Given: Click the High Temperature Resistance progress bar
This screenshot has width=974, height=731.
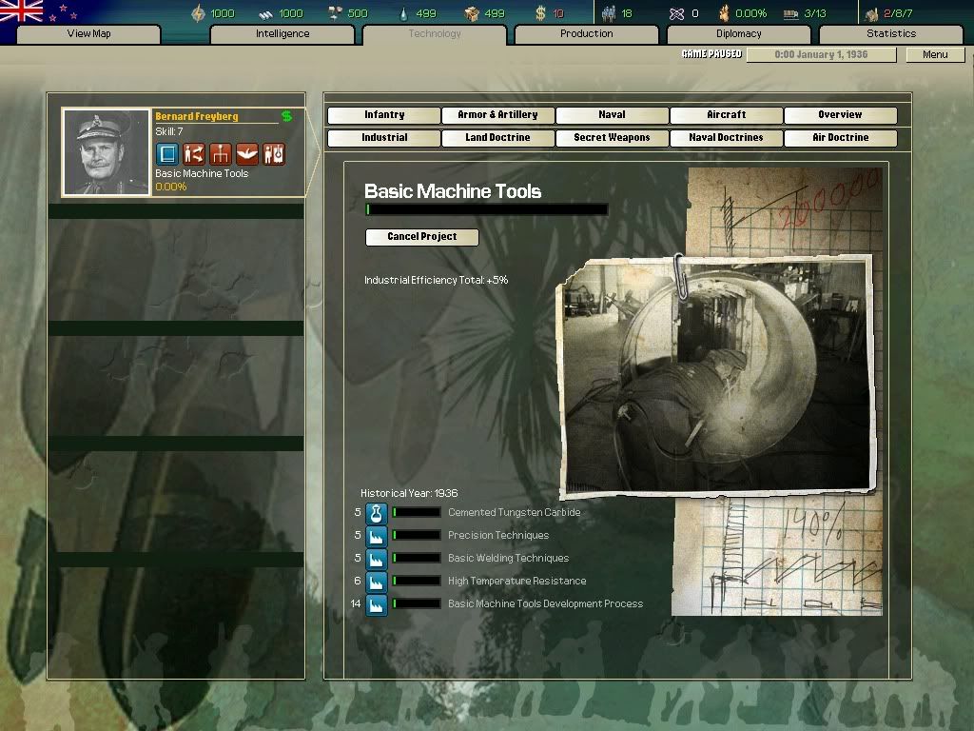Looking at the screenshot, I should tap(417, 582).
